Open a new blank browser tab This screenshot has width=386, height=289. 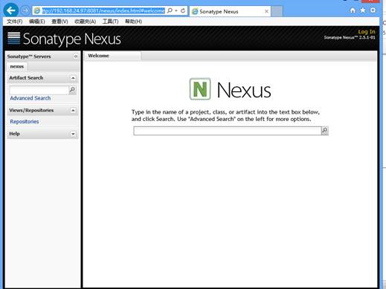(x=277, y=11)
